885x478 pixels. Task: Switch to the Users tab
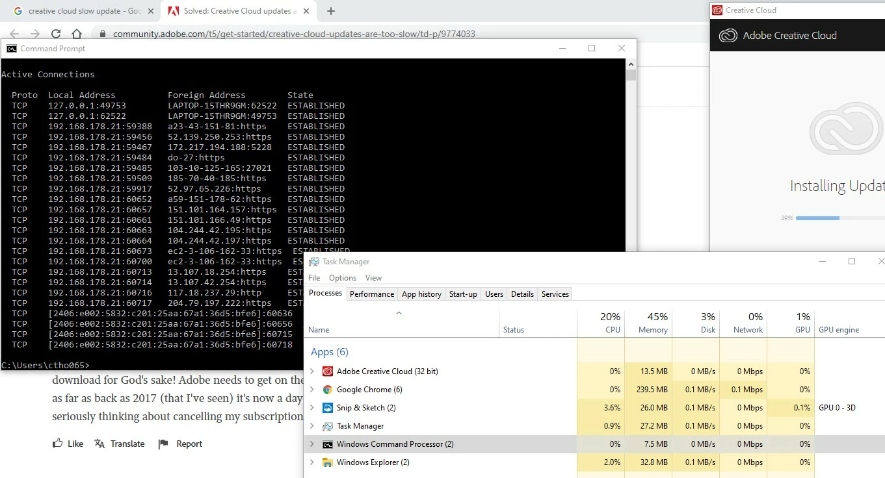[x=494, y=294]
